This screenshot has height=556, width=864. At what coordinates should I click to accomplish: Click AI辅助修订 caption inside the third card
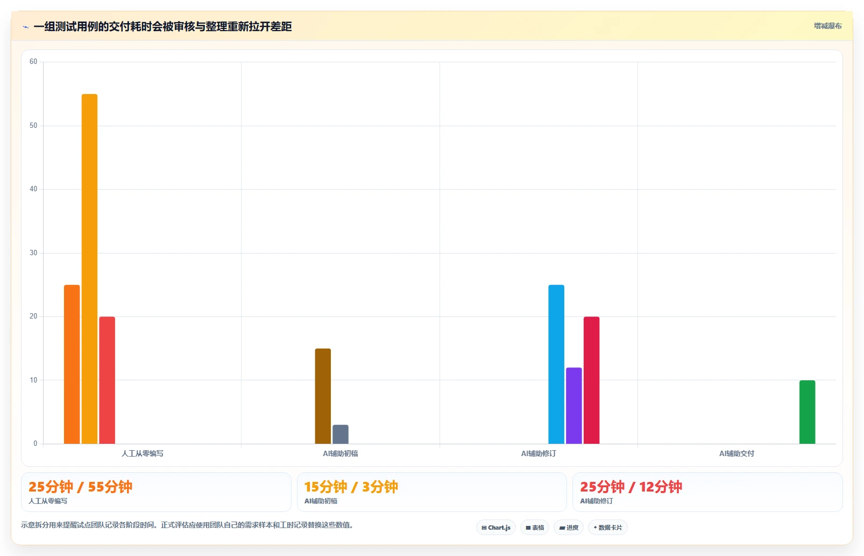click(x=597, y=501)
